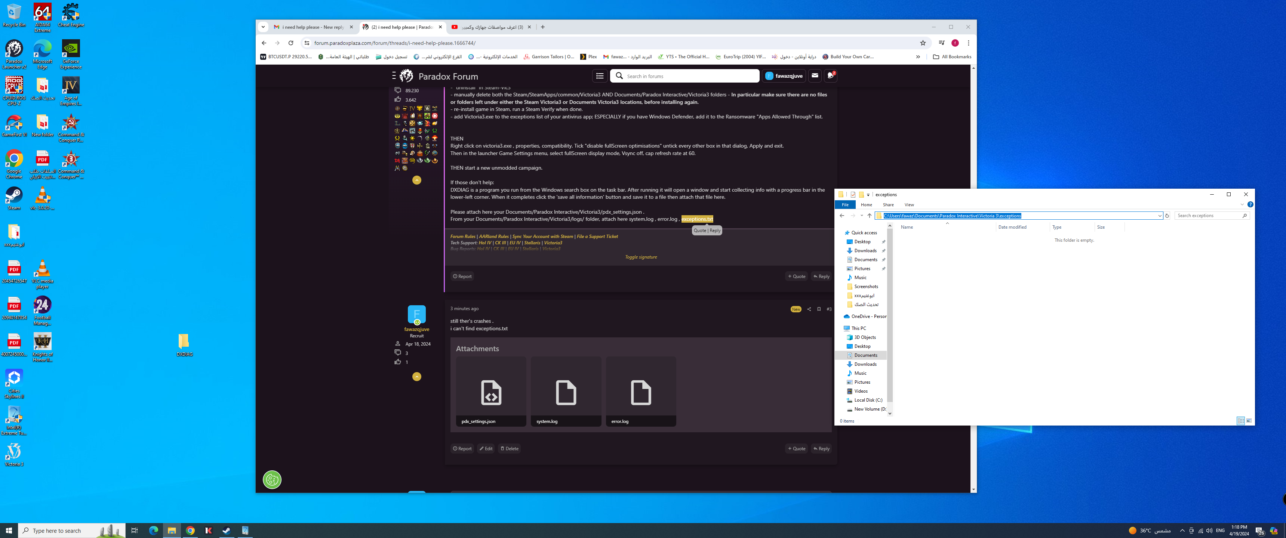The width and height of the screenshot is (1286, 538).
Task: Open system.log attachment
Action: (566, 391)
